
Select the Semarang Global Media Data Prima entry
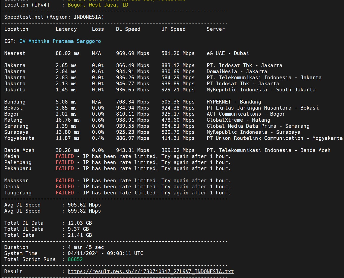(258, 126)
